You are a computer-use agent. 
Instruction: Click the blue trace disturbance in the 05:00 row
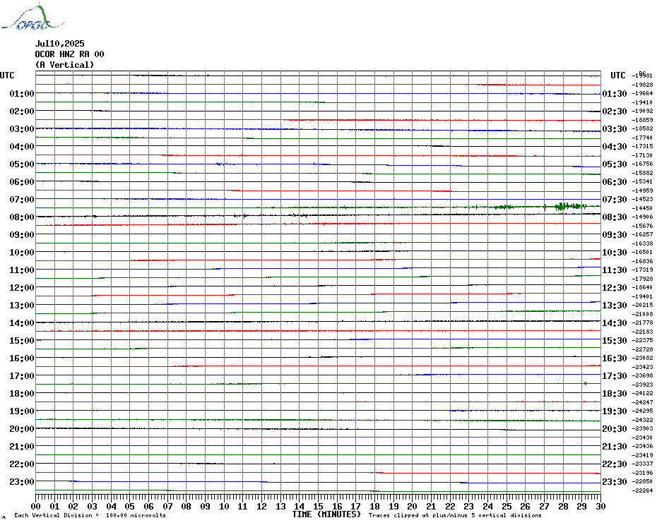[x=221, y=164]
